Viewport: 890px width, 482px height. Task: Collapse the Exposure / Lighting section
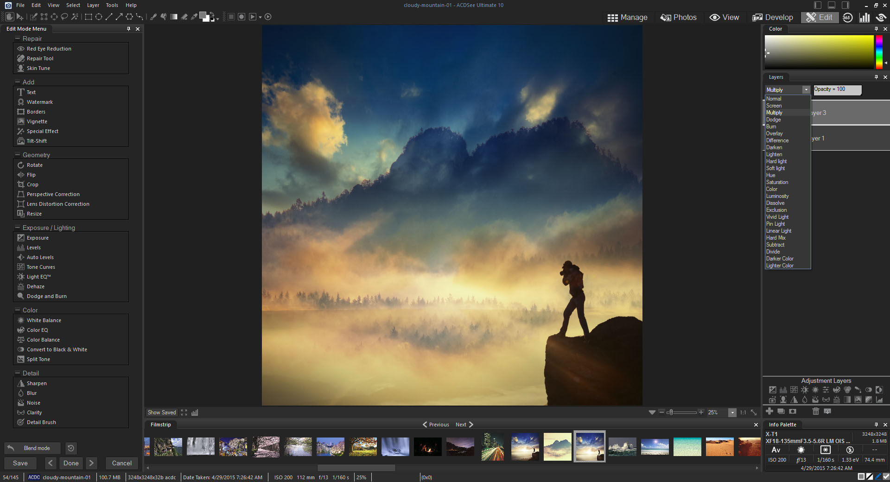(18, 228)
